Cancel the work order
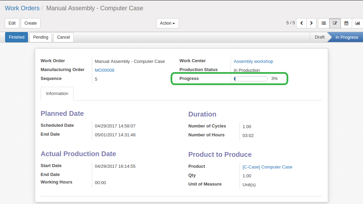Viewport: 363px width, 204px height. coord(63,37)
